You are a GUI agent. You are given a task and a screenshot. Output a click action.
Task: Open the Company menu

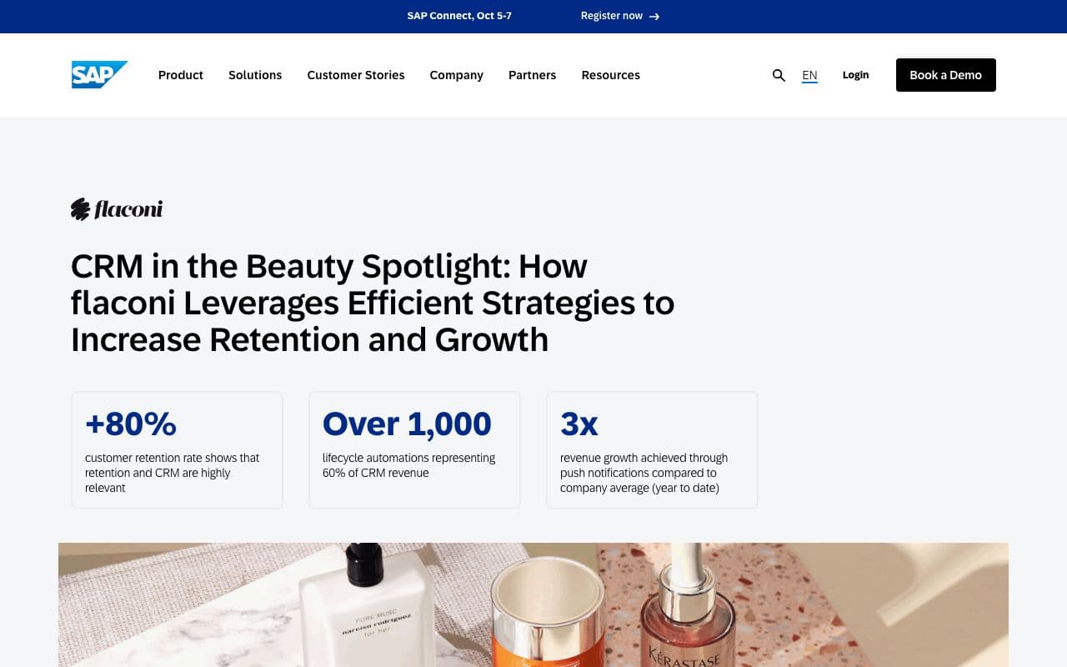pos(457,75)
